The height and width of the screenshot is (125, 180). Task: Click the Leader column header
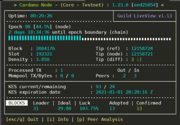click(x=41, y=103)
